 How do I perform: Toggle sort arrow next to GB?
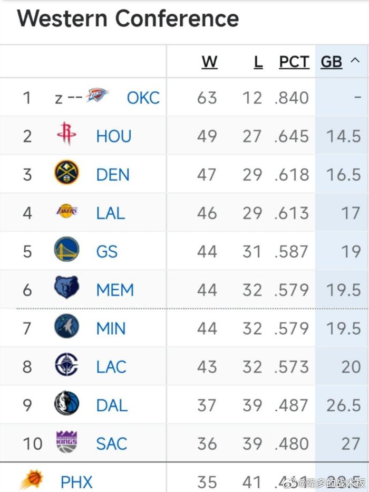(x=355, y=62)
